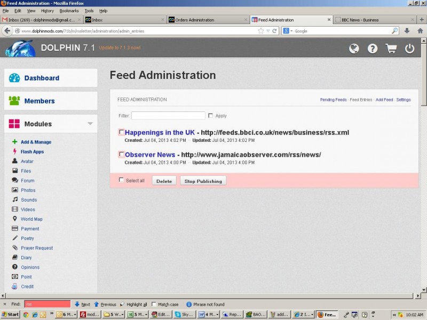Click the Prayer Request paperclip icon
This screenshot has height=320, width=427.
[15, 247]
